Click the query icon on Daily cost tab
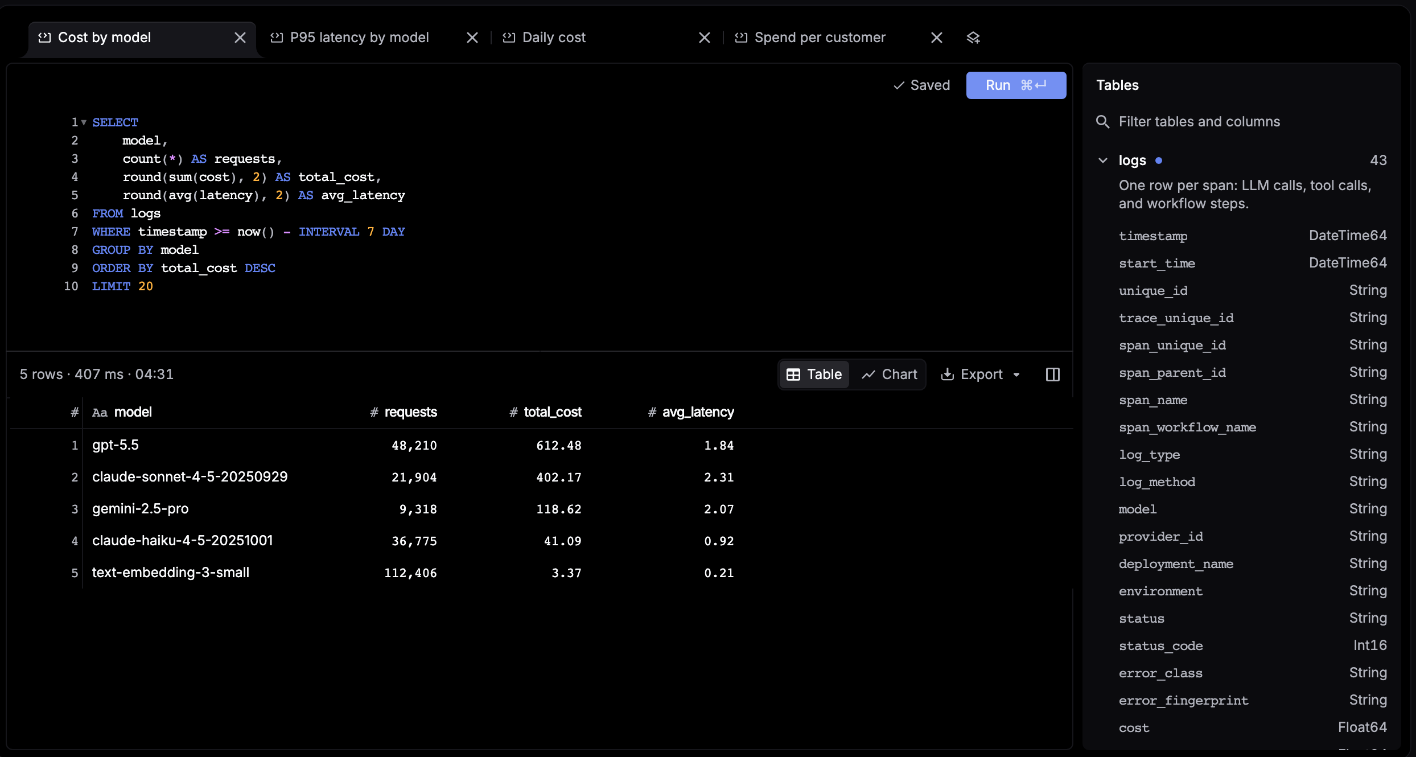Screen dimensions: 1416x757 click(509, 38)
